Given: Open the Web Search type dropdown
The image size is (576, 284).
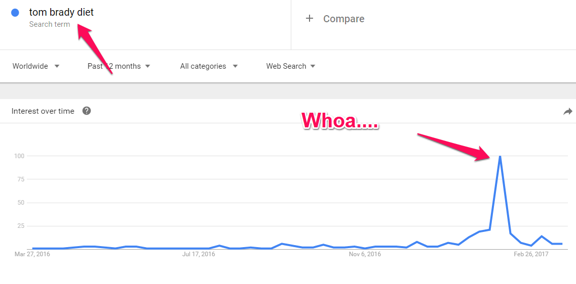Looking at the screenshot, I should click(291, 66).
